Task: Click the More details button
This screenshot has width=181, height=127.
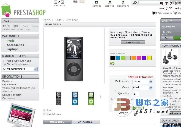Action: point(133,42)
